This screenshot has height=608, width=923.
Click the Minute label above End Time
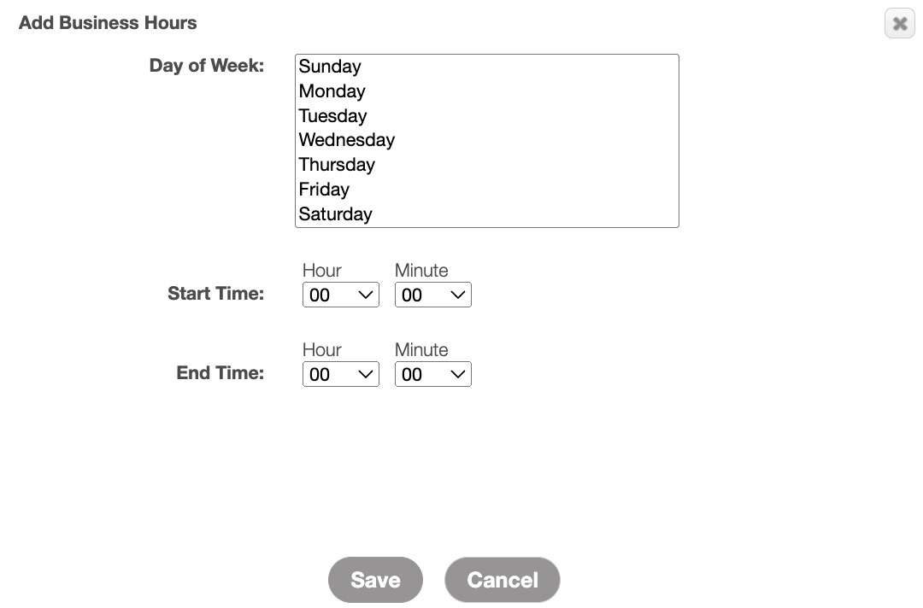(x=421, y=350)
